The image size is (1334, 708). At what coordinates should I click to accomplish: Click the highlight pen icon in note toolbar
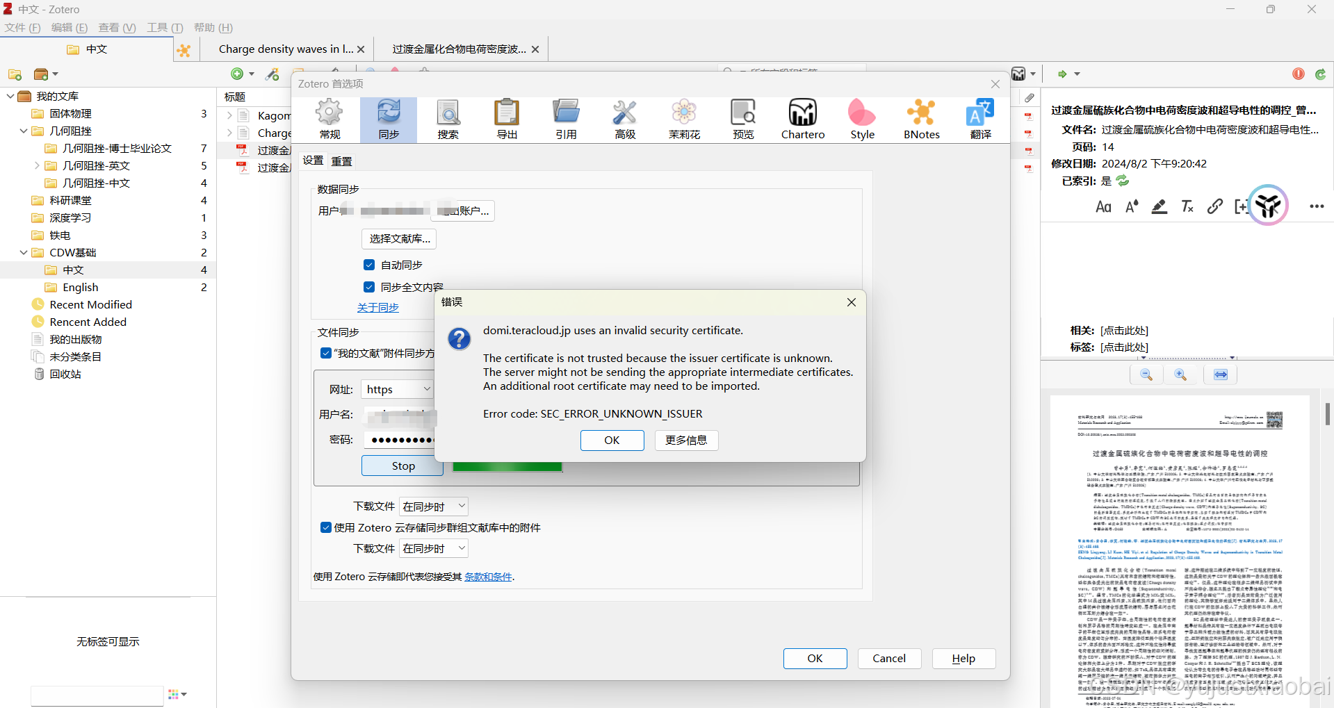(x=1159, y=206)
